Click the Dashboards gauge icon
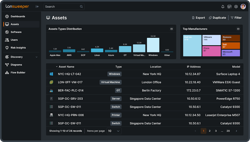The width and height of the screenshot is (250, 142). (7, 16)
